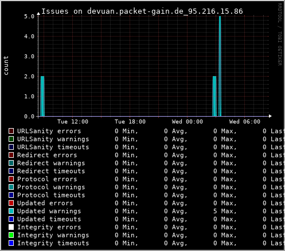Click the Tue 12:00 time axis label
The width and height of the screenshot is (285, 251).
click(x=73, y=122)
